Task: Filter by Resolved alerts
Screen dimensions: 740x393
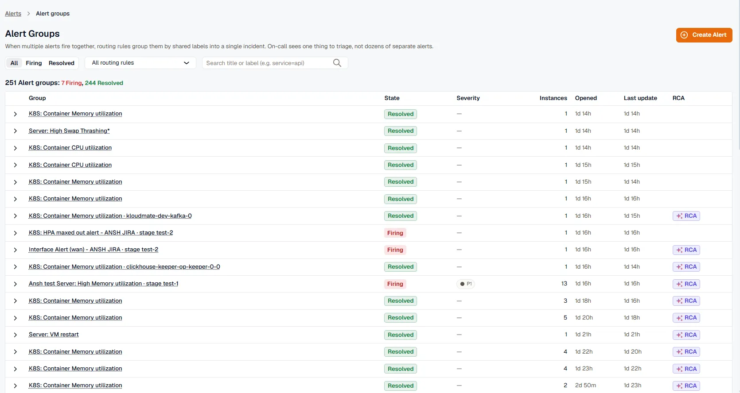Action: click(x=62, y=63)
